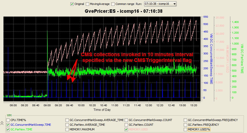
Task: Click the Time of Day axis label
Action: (102, 110)
